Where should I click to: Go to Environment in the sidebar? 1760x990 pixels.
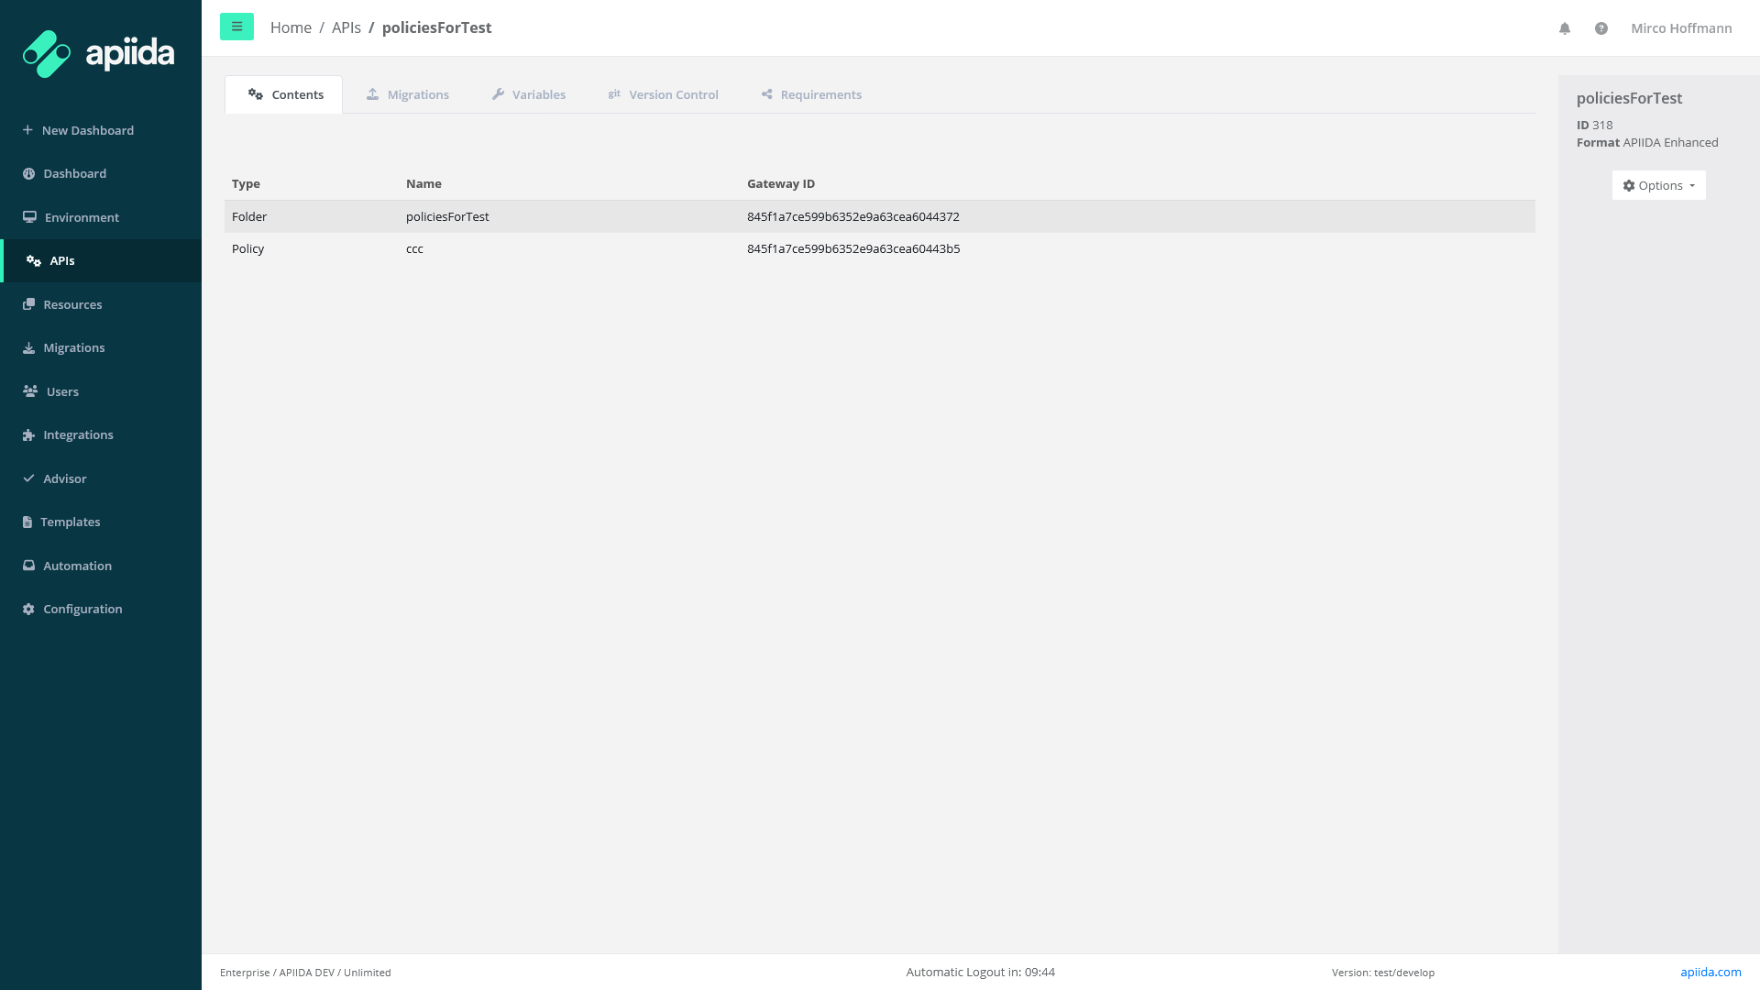coord(82,217)
